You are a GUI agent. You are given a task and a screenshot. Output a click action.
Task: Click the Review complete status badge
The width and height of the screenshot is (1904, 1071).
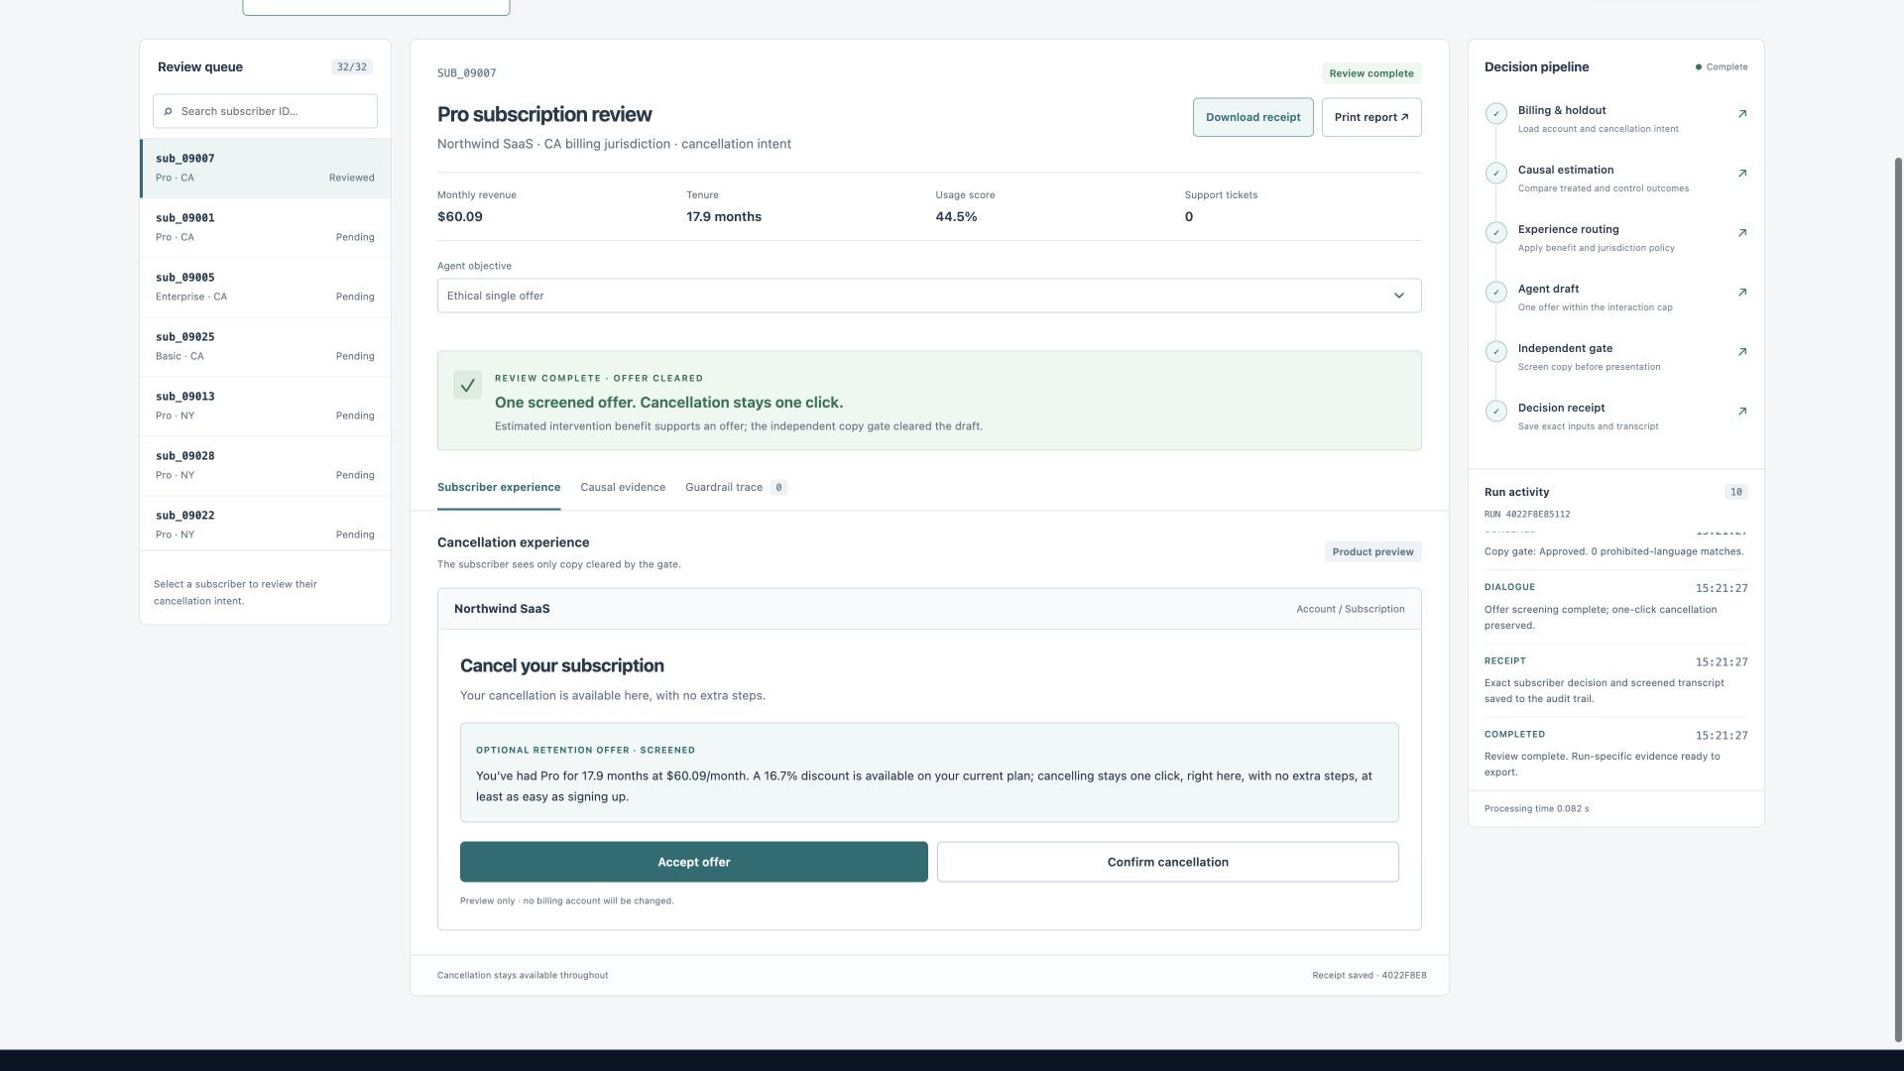1371,73
